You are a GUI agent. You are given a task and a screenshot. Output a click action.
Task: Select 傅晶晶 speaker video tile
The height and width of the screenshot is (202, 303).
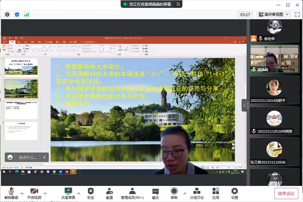(x=274, y=59)
